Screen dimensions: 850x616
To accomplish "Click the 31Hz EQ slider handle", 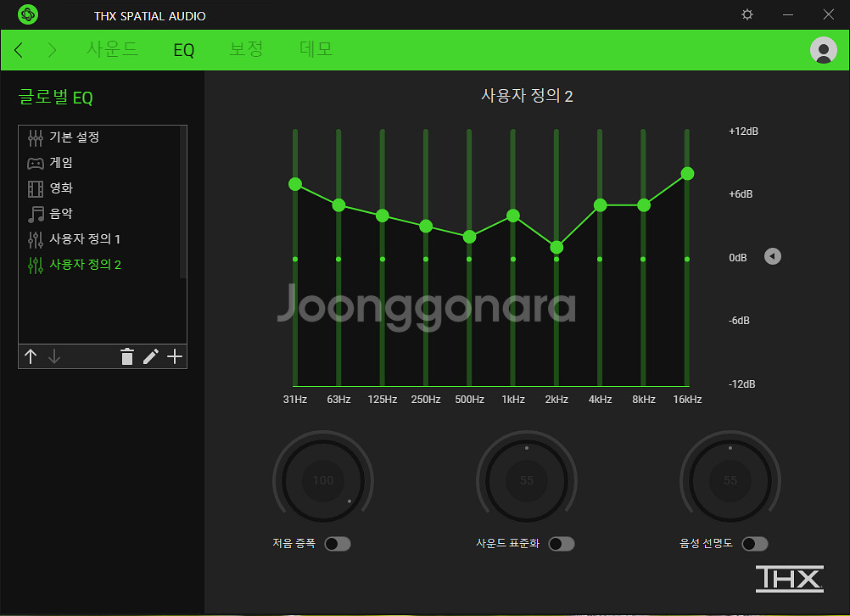I will point(295,184).
